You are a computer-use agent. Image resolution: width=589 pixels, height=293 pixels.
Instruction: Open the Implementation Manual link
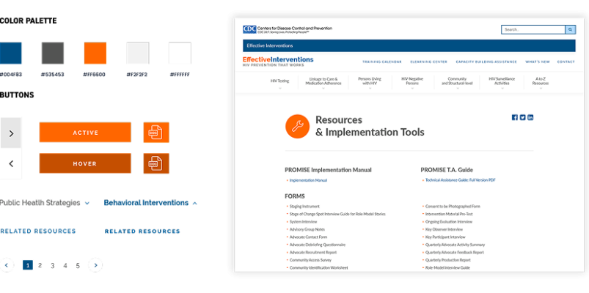point(308,179)
